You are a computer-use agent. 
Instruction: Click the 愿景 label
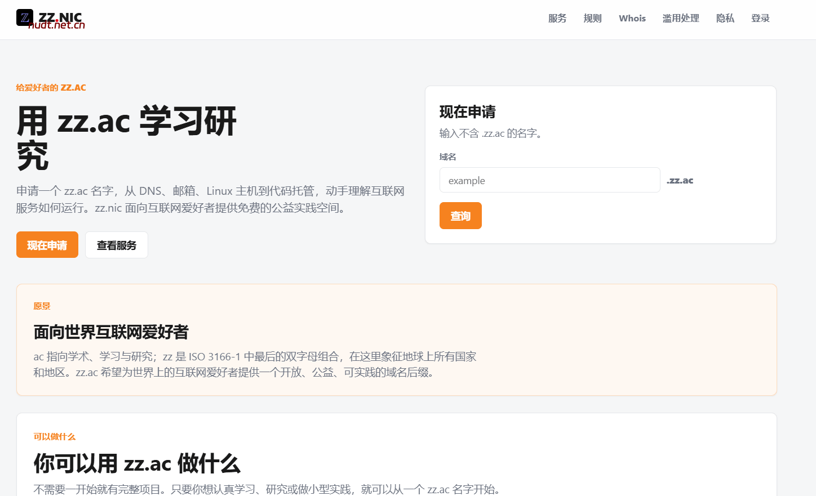[42, 306]
